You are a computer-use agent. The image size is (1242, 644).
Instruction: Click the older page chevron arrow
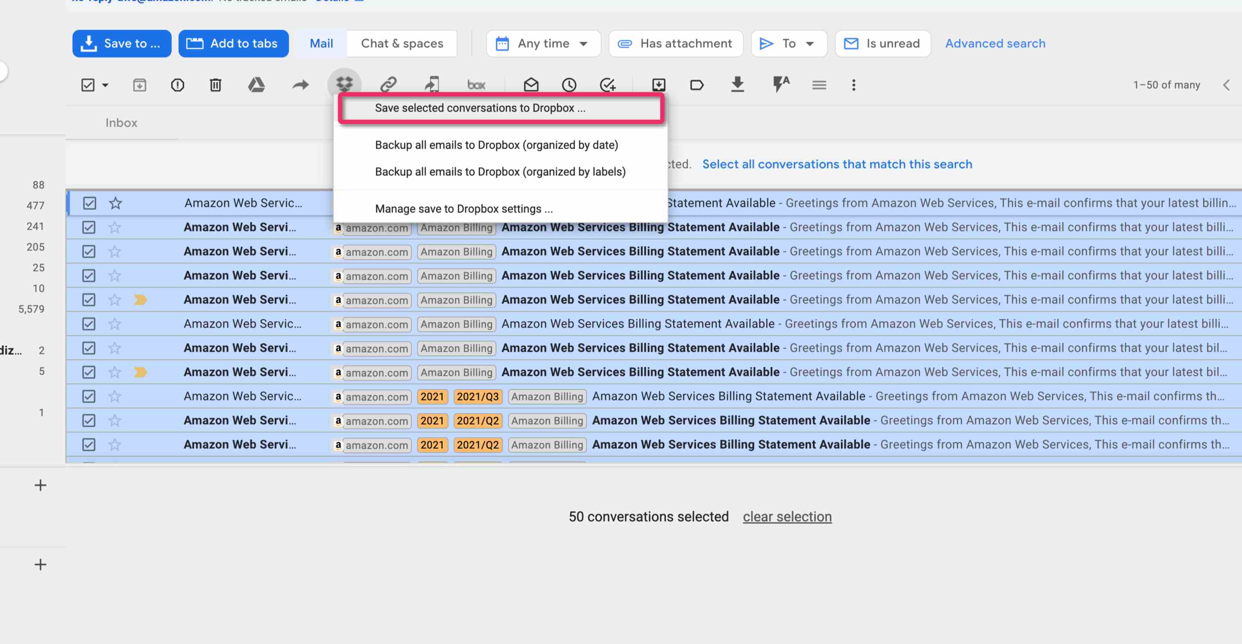coord(1226,85)
